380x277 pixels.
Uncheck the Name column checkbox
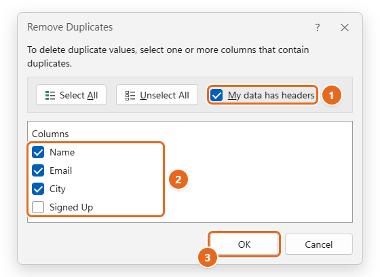pyautogui.click(x=38, y=152)
